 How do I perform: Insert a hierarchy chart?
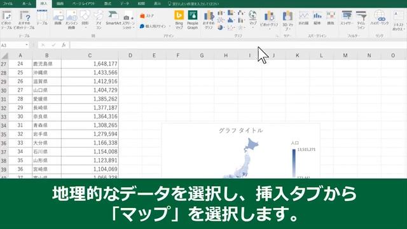coord(230,13)
